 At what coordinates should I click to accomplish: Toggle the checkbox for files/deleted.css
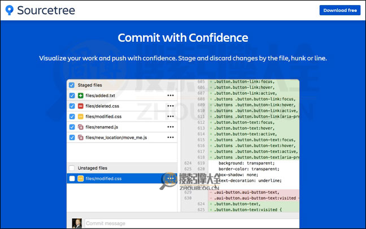pos(72,106)
